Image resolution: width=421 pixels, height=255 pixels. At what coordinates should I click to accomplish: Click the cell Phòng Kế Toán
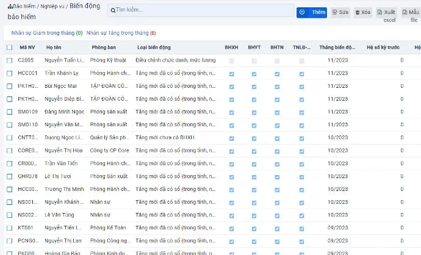point(108,228)
